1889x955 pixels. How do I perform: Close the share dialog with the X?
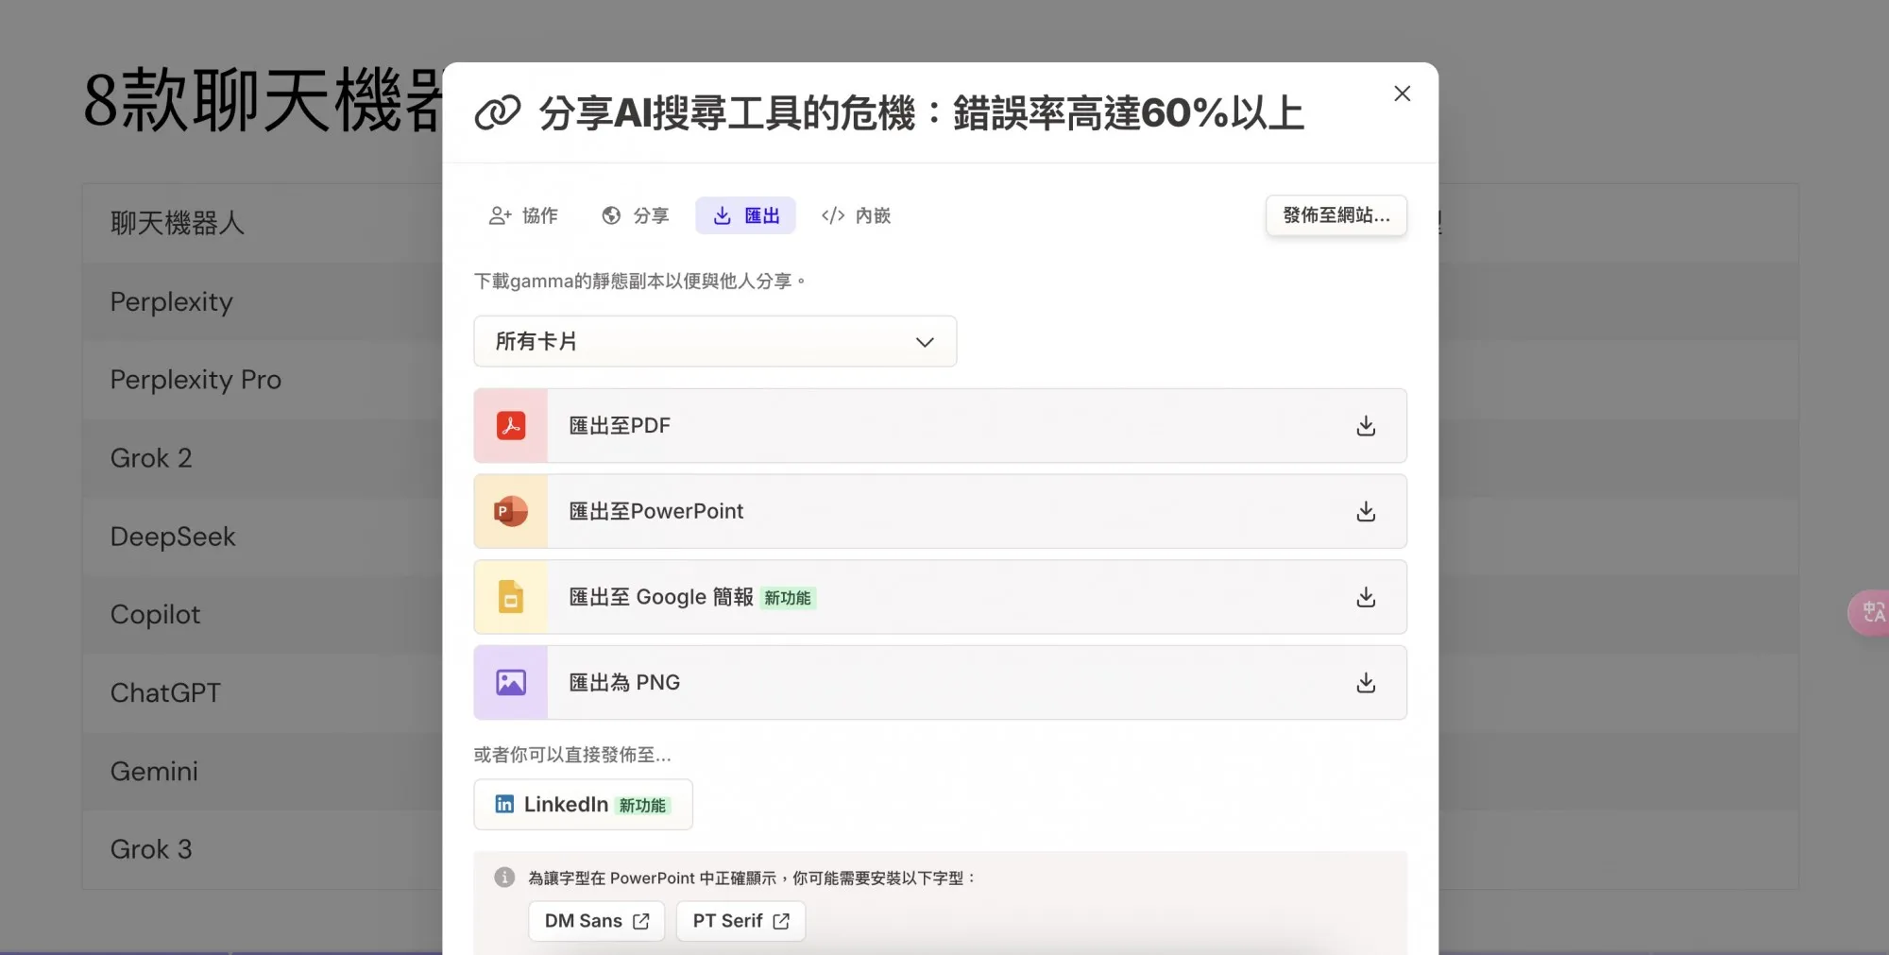click(1402, 94)
